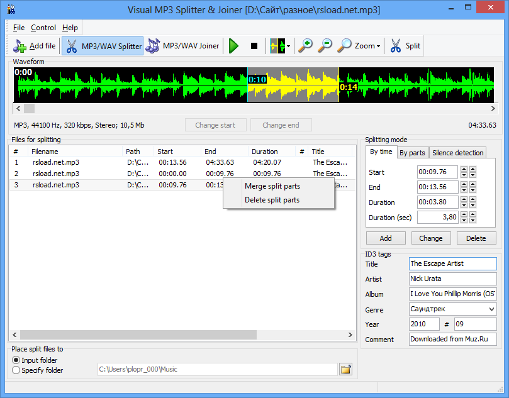Click the Split scissors toolbar icon

(394, 45)
